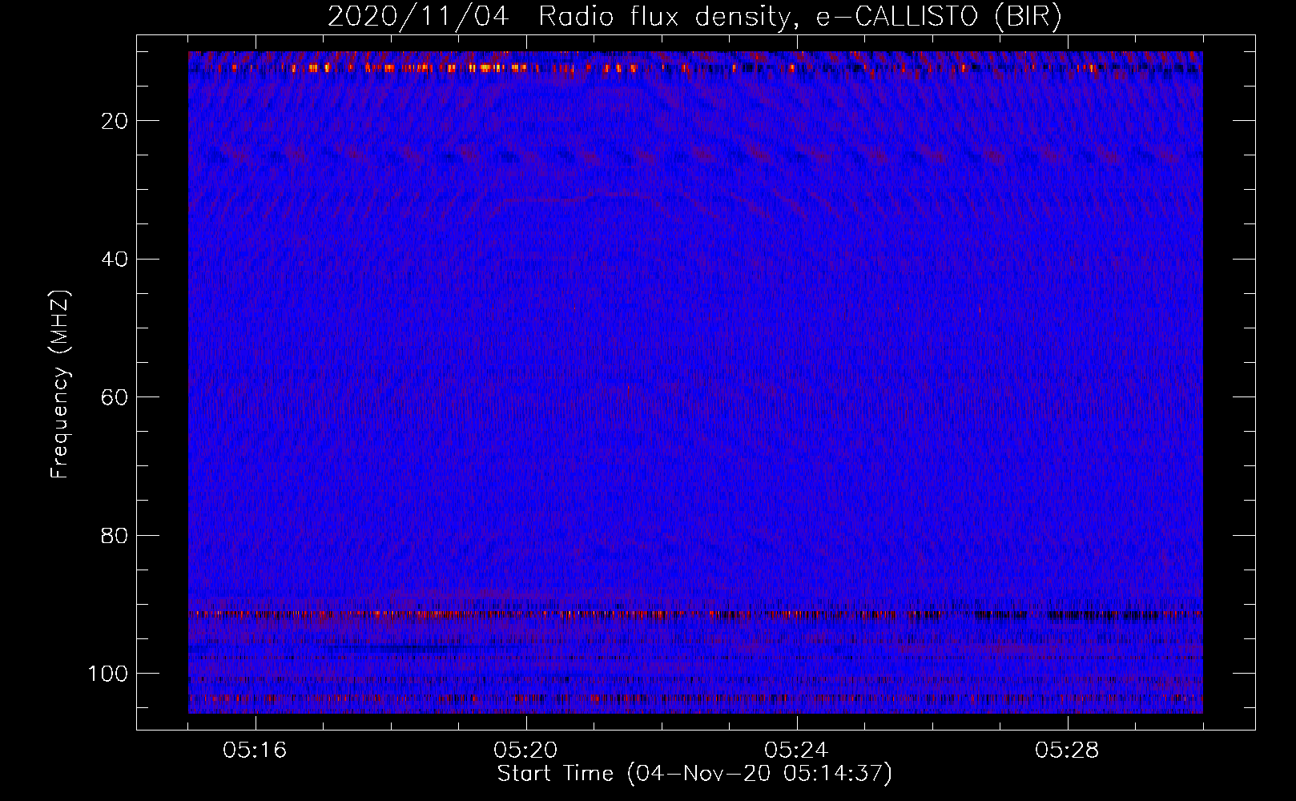Select the 80 MHz frequency tick label
The image size is (1296, 801).
(113, 536)
